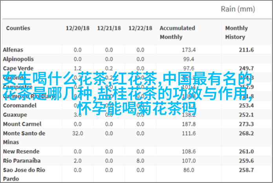Viewport: 273px width, 183px height.
Task: Click the 211.6 monthly history value
Action: point(246,50)
